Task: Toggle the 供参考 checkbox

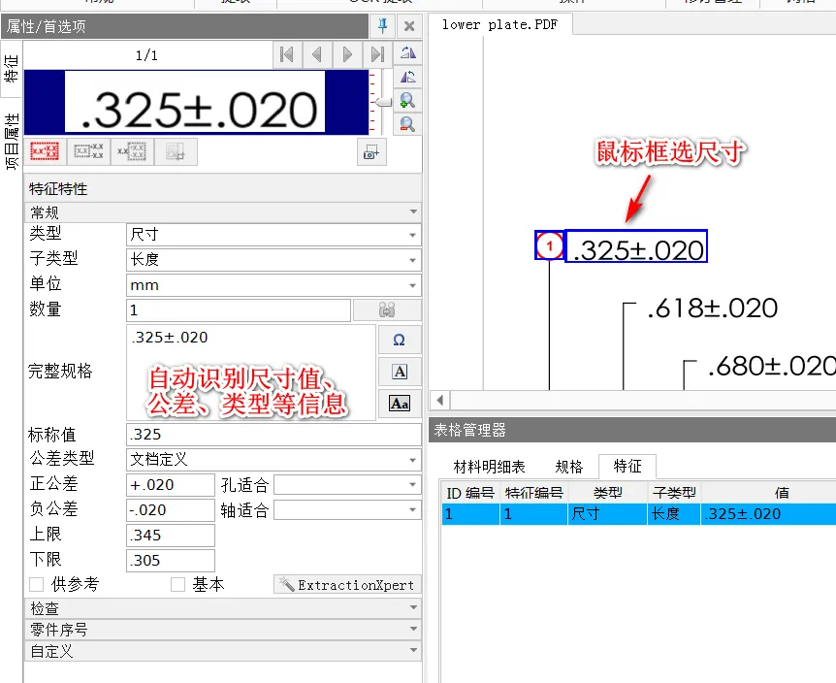Action: pos(37,584)
